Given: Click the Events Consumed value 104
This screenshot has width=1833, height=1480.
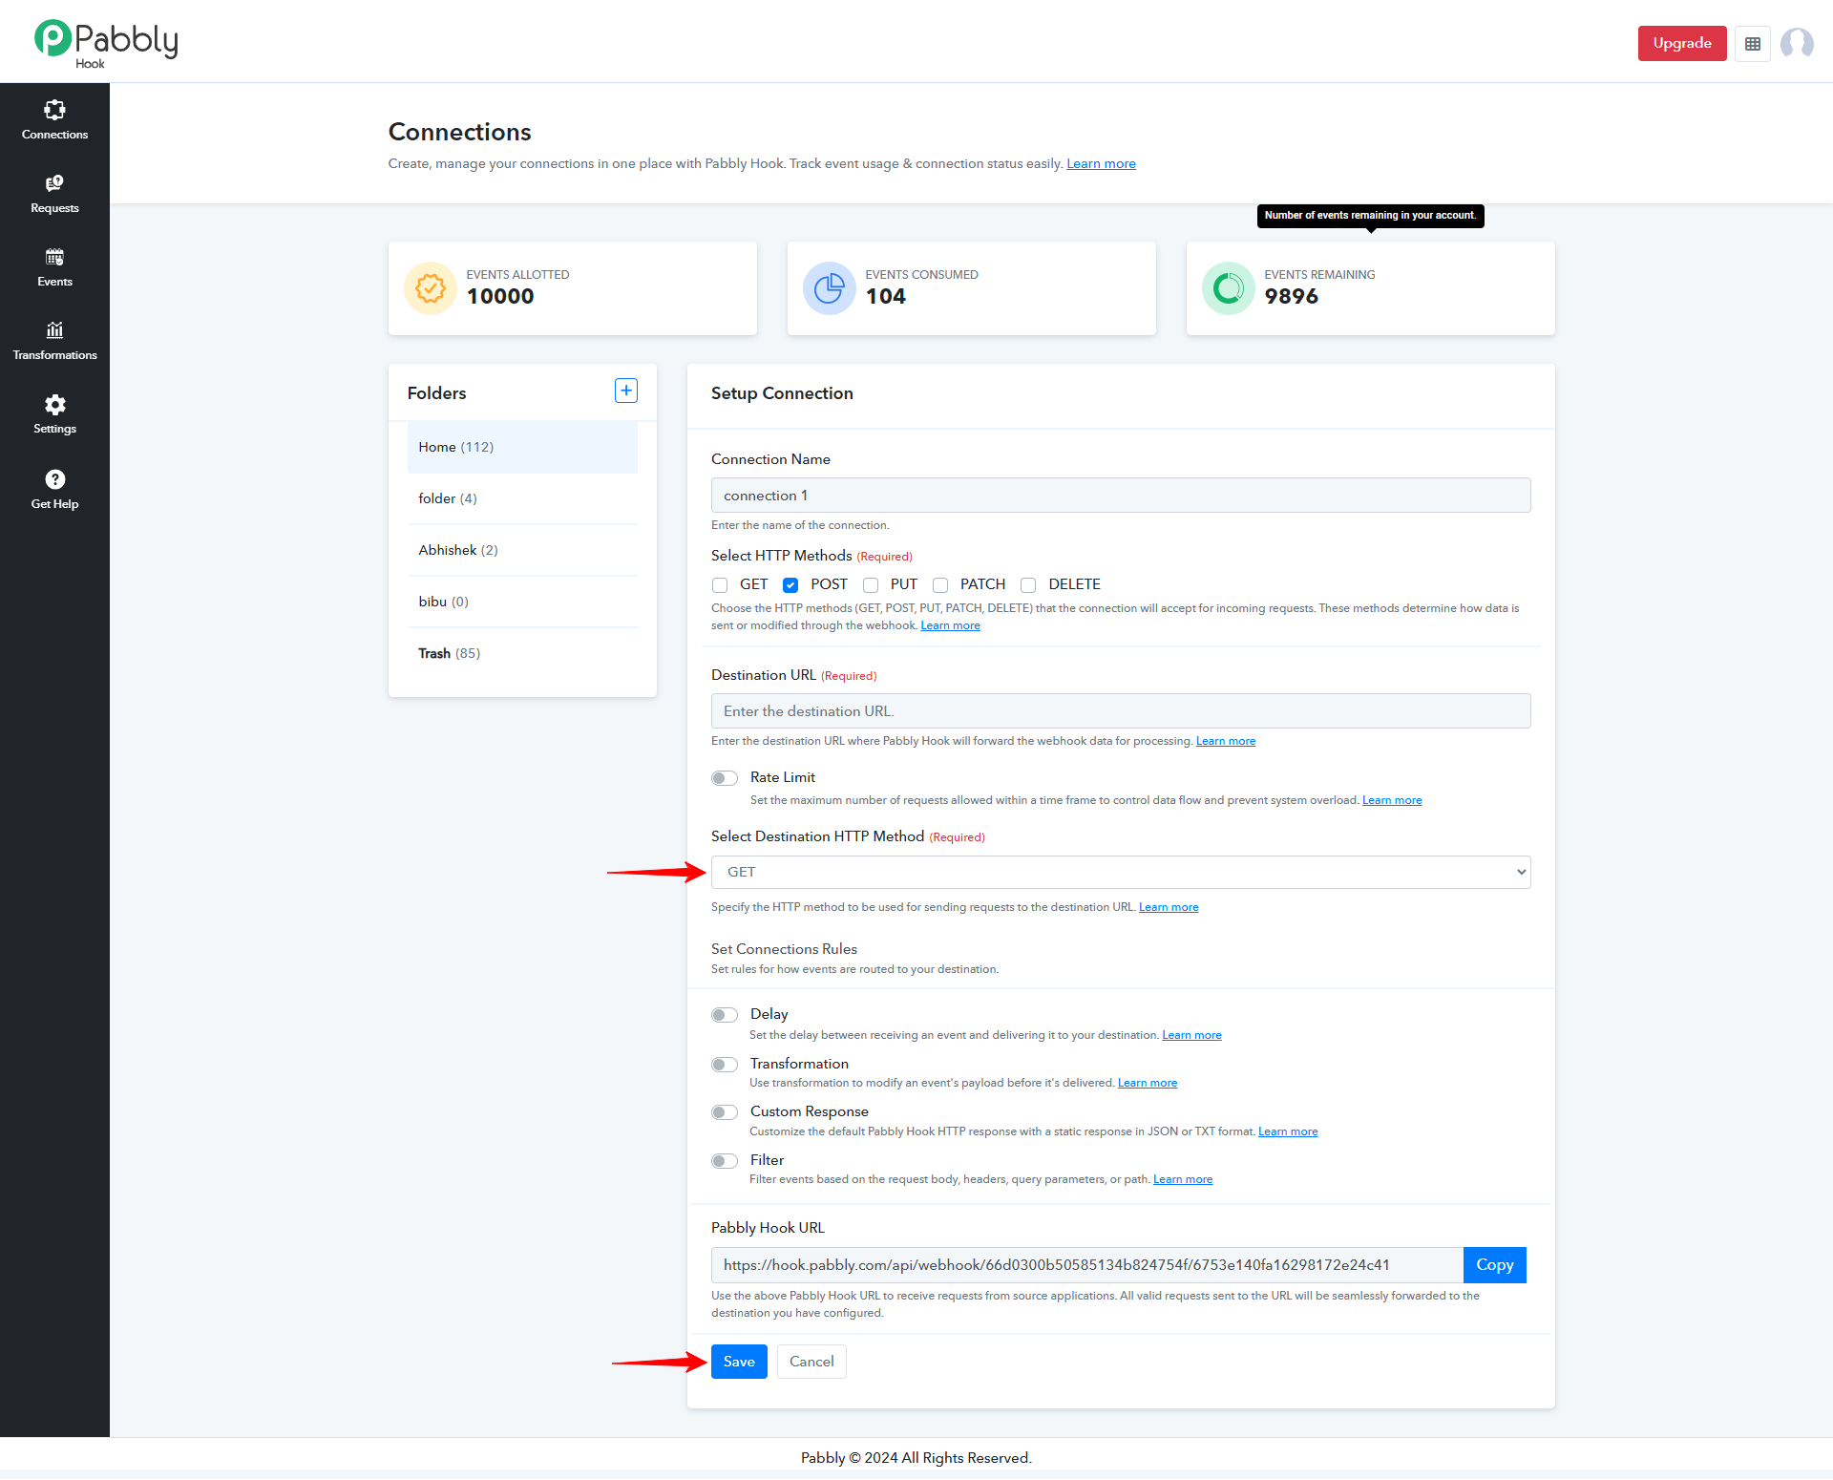Looking at the screenshot, I should (x=886, y=297).
